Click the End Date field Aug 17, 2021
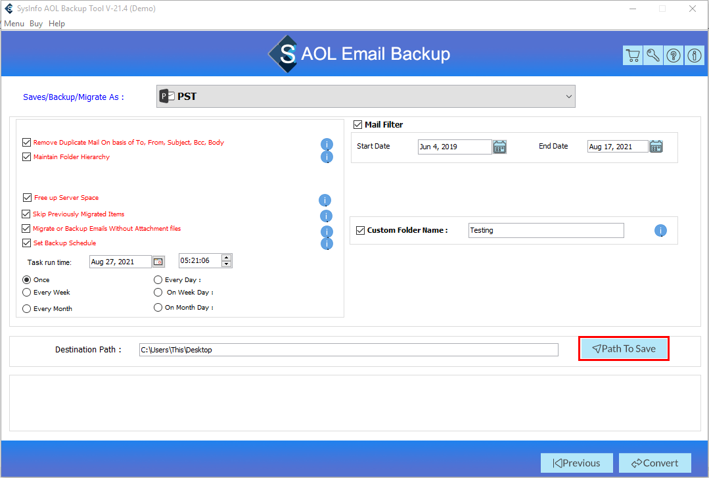The image size is (709, 478). pyautogui.click(x=618, y=147)
